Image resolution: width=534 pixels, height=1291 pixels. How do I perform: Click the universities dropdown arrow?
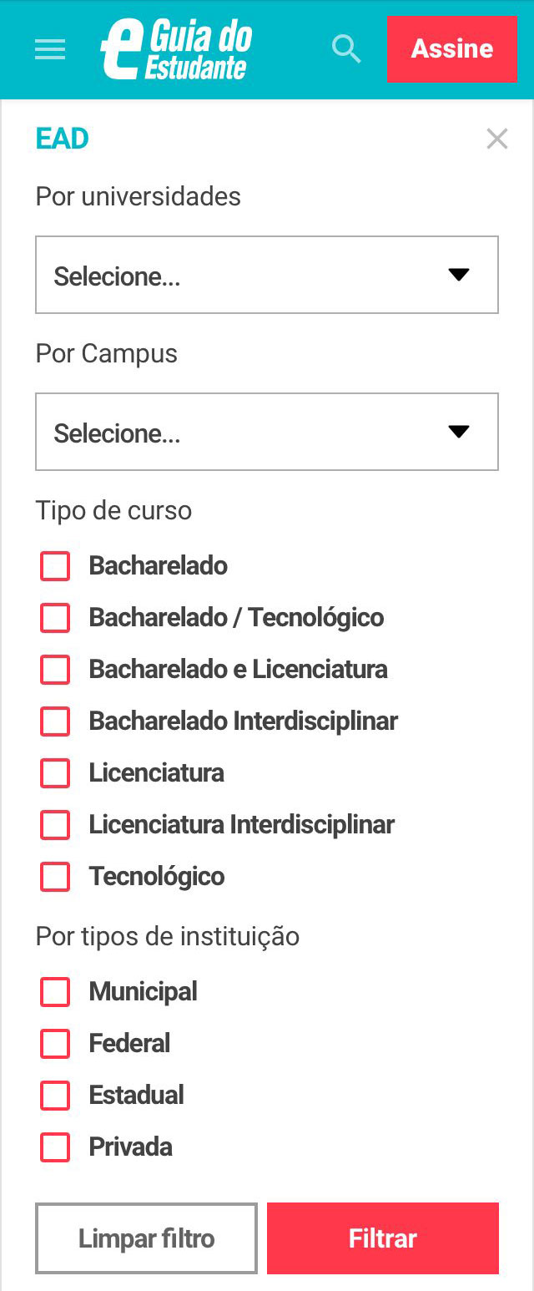(458, 276)
